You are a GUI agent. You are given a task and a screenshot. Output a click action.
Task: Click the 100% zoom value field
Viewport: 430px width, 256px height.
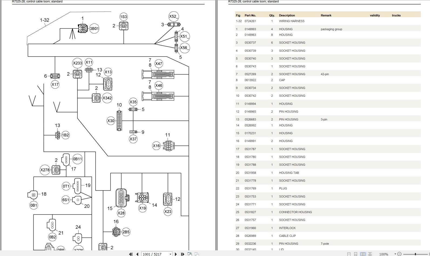384,254
